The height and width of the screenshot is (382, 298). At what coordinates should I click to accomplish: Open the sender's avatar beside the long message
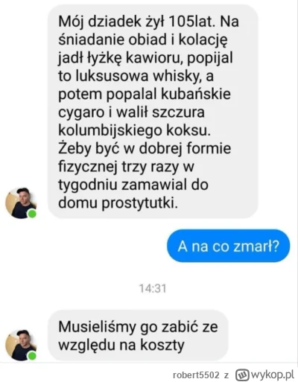pos(21,203)
